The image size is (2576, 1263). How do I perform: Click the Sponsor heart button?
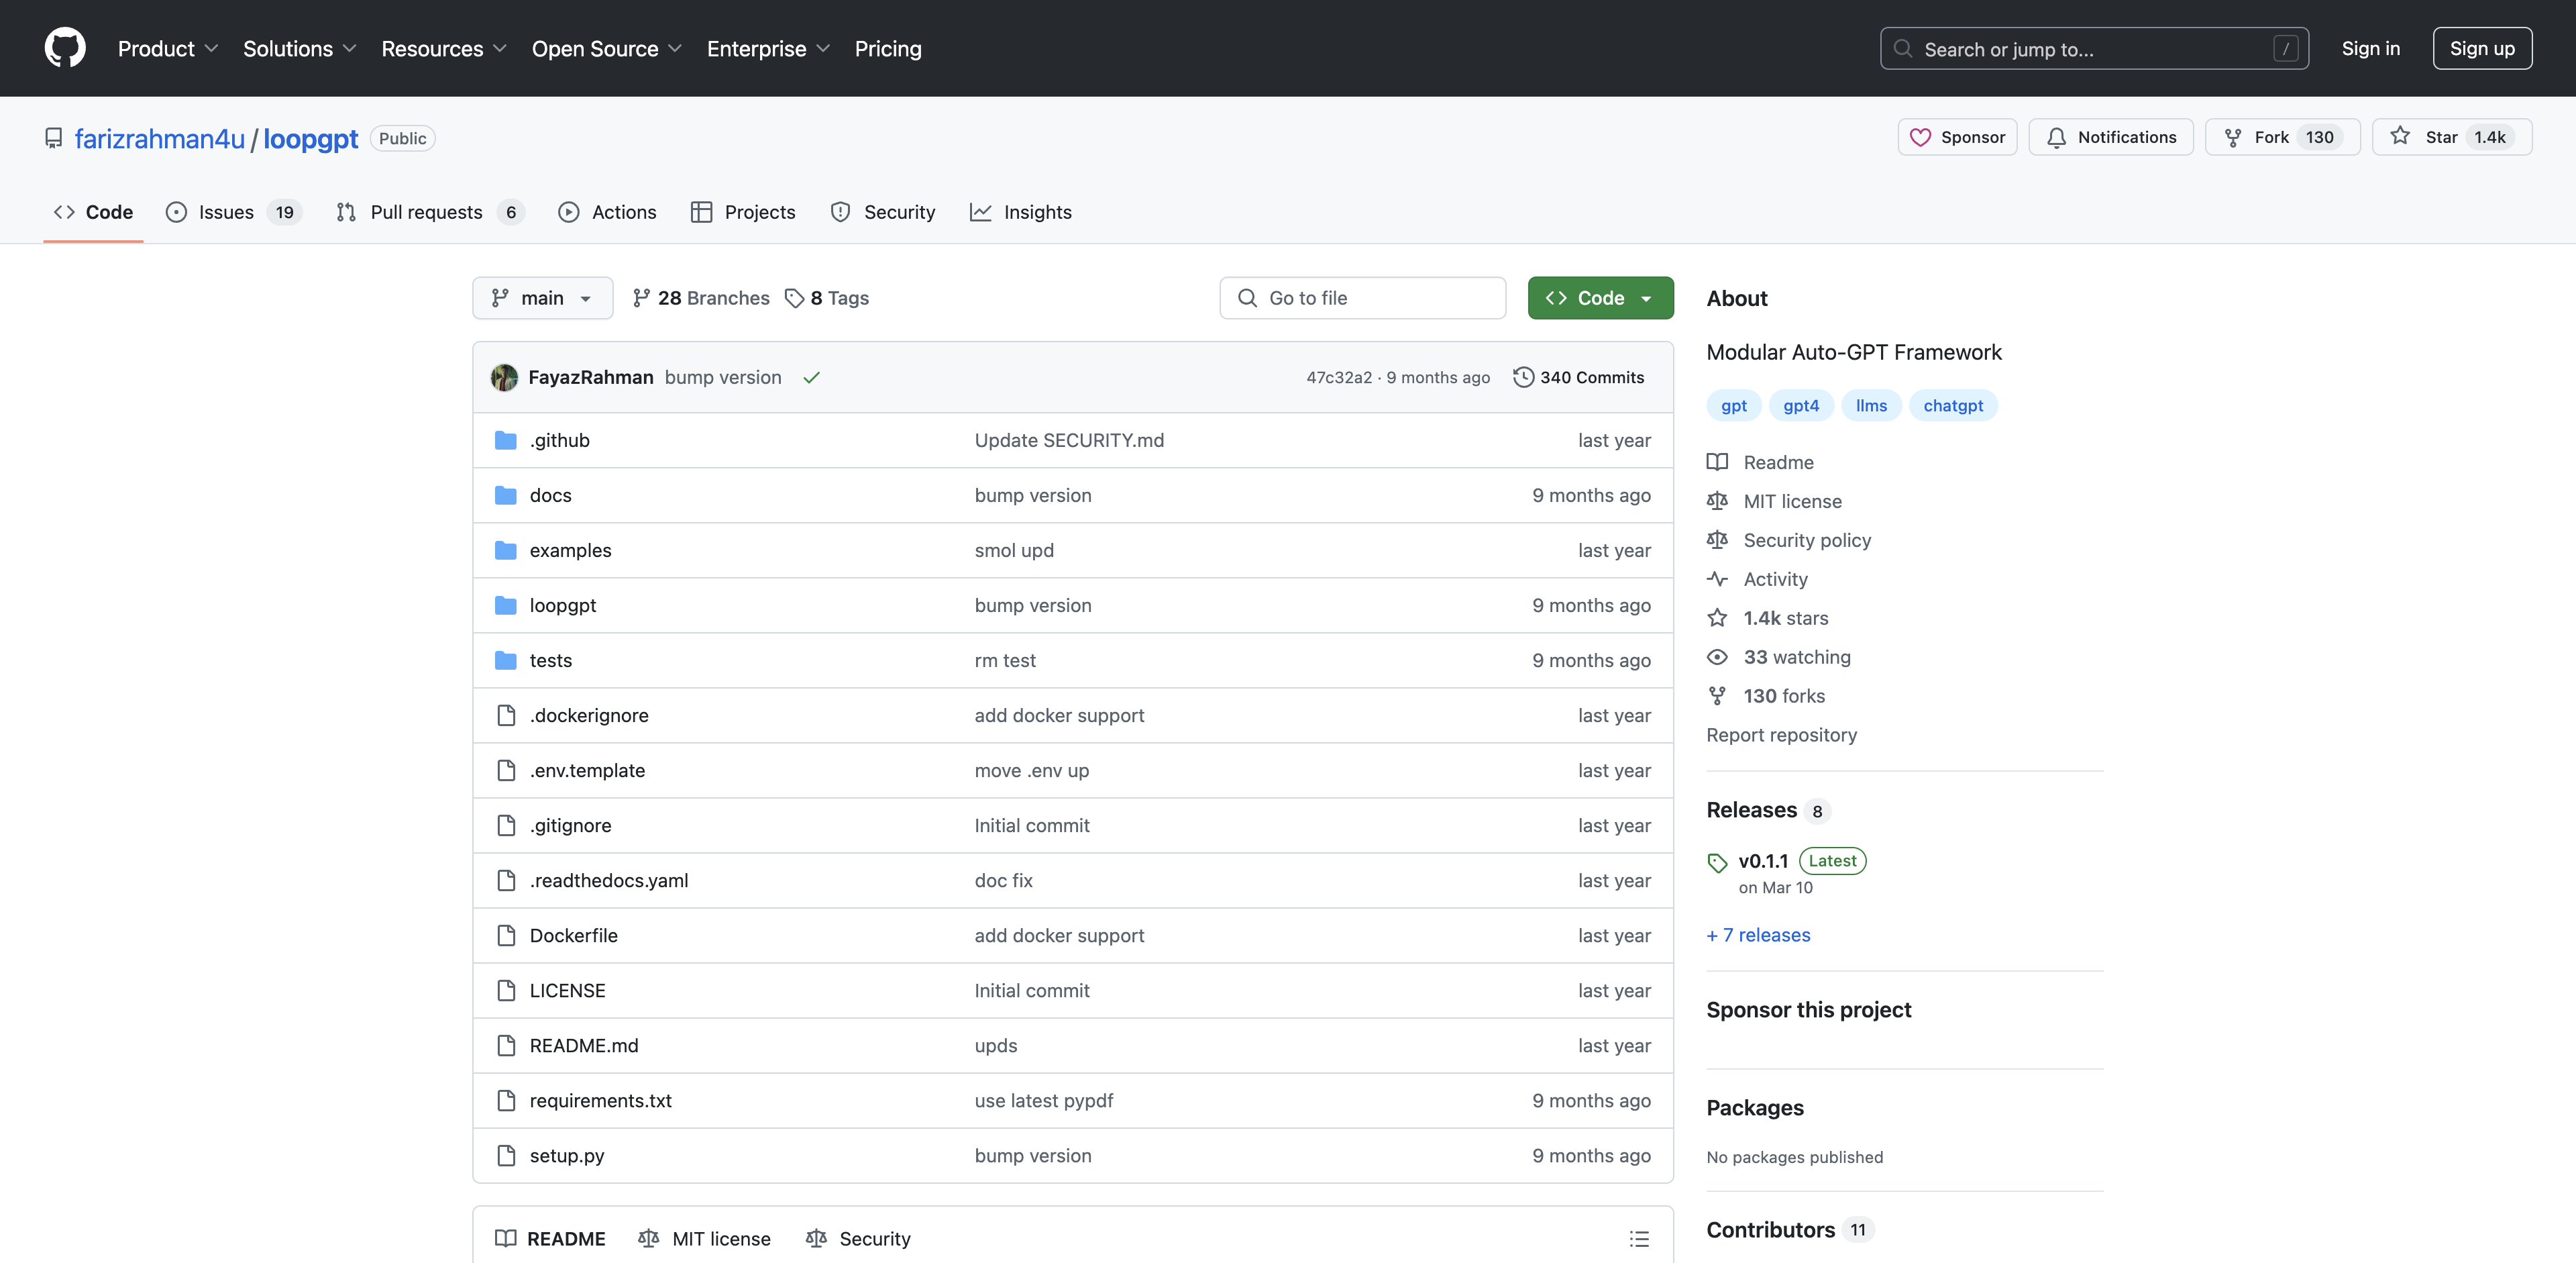[1957, 137]
